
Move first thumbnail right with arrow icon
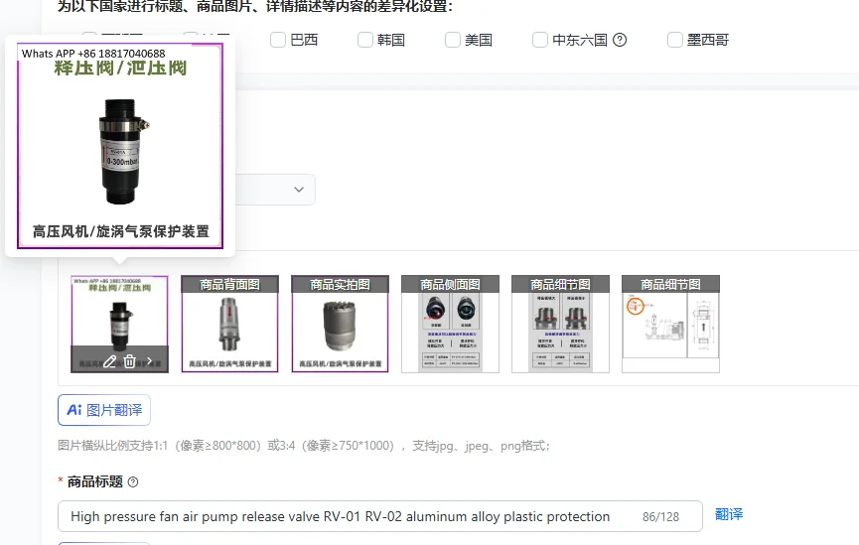click(x=149, y=361)
